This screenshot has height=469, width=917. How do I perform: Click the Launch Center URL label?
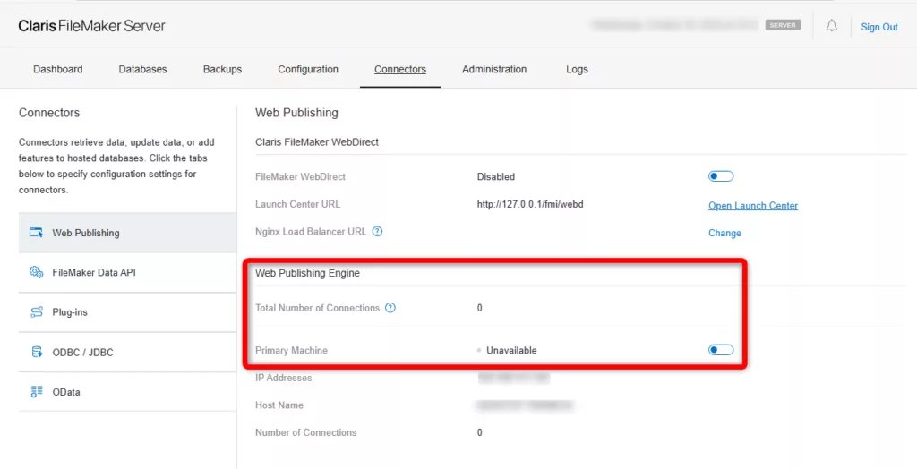(297, 204)
